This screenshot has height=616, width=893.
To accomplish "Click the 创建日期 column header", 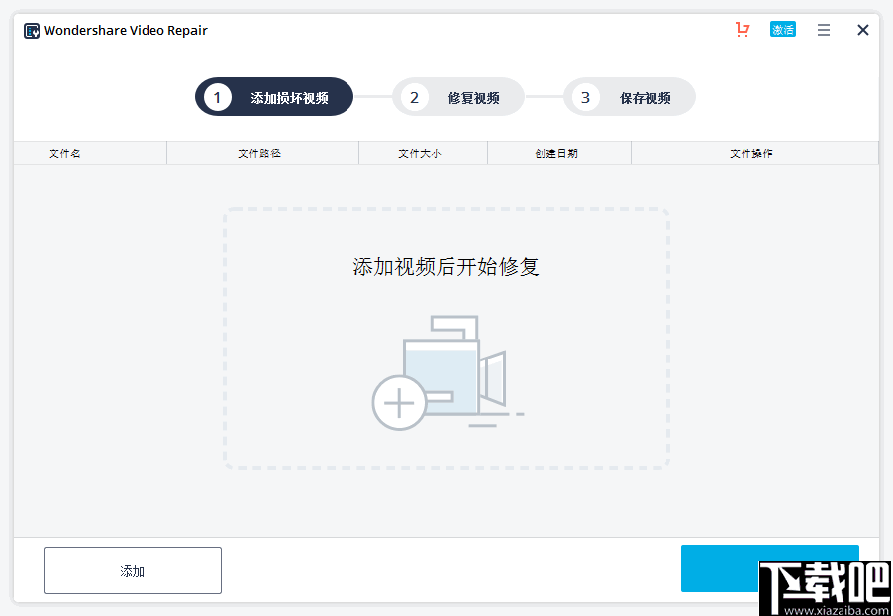I will point(558,153).
